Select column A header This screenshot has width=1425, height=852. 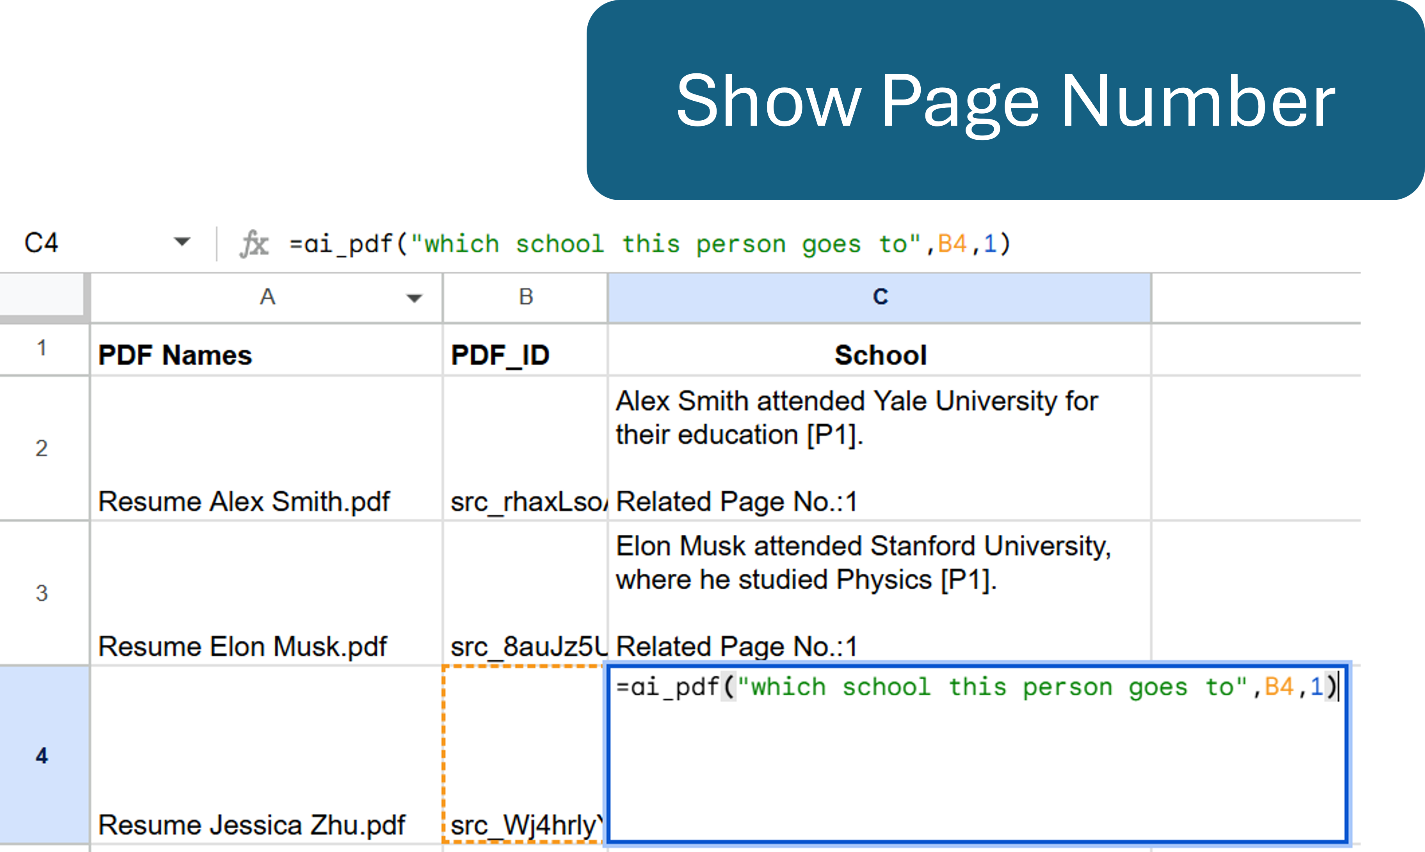pyautogui.click(x=267, y=297)
